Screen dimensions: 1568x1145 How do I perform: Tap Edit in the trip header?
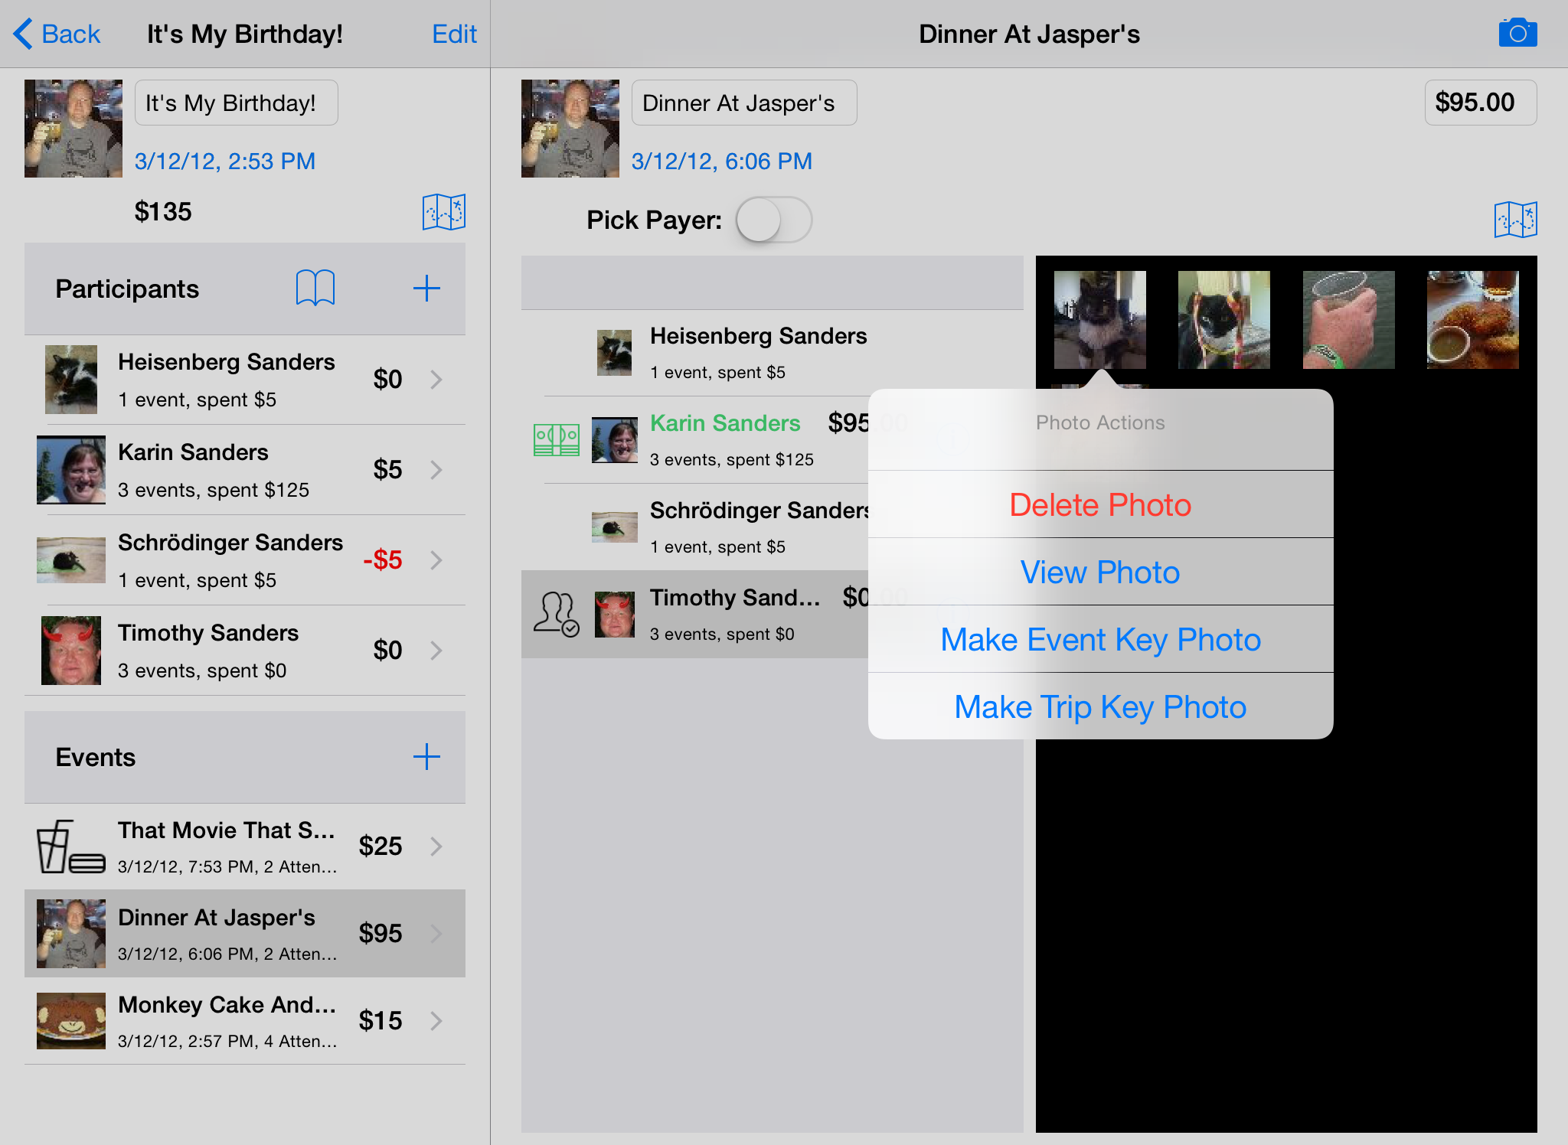pos(454,34)
